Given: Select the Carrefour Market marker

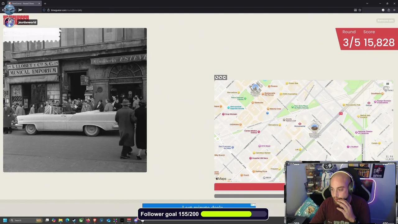Looking at the screenshot, I should [254, 153].
